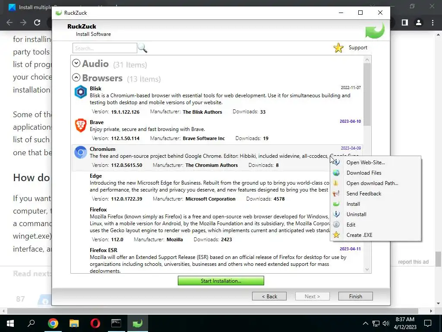Click the Brave date 2023-04-10
The width and height of the screenshot is (442, 332).
tap(350, 121)
